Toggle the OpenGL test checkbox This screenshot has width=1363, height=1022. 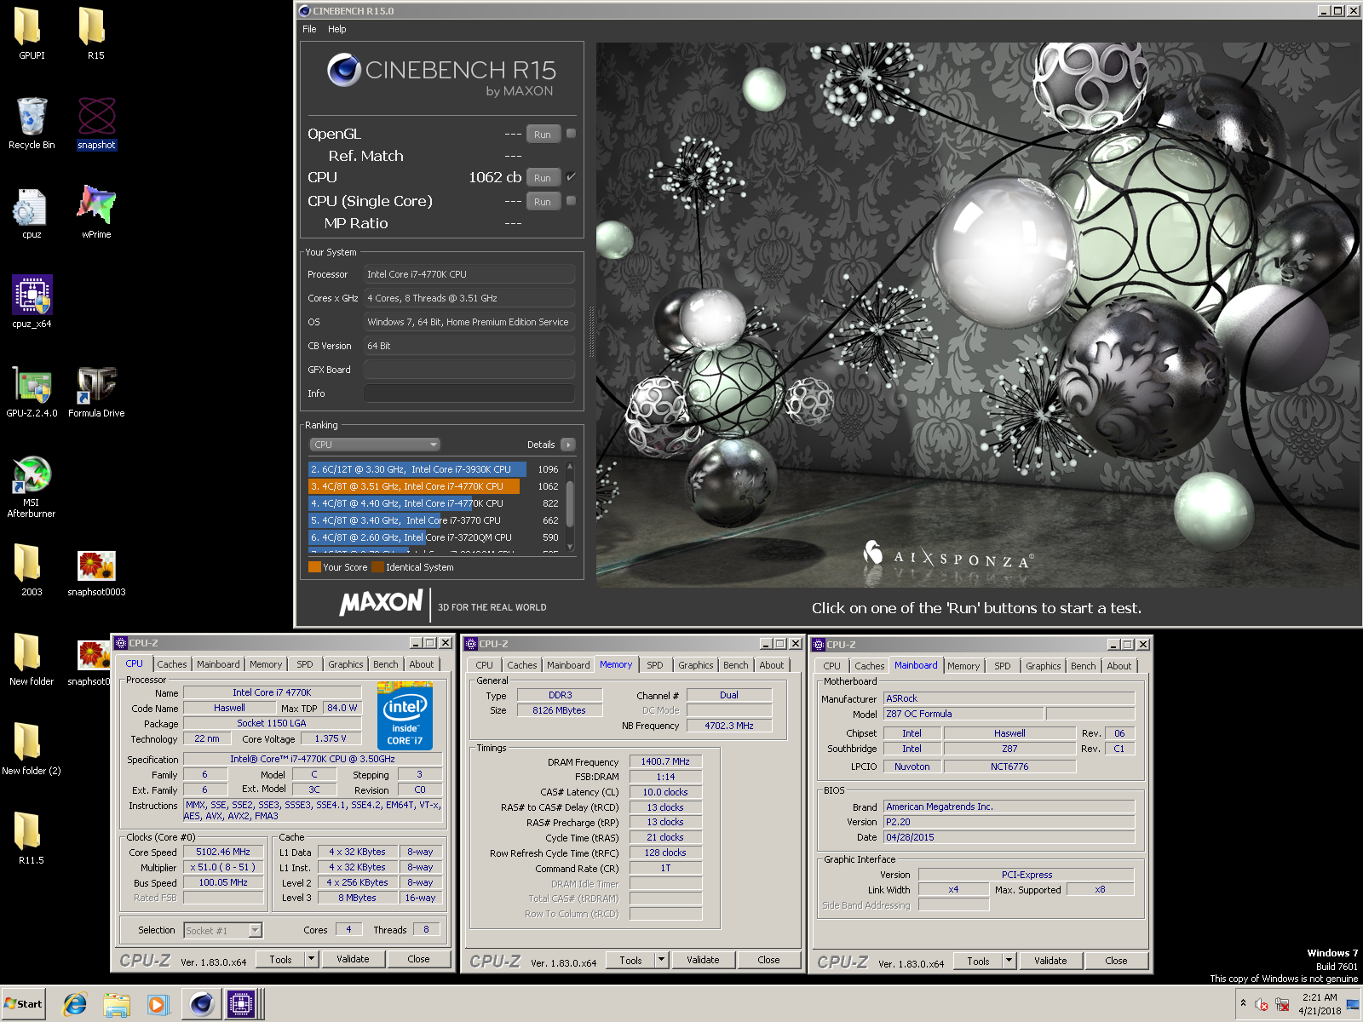click(x=572, y=133)
